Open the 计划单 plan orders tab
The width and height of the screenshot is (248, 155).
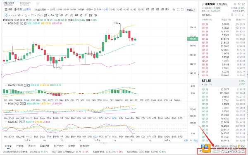coord(20,146)
